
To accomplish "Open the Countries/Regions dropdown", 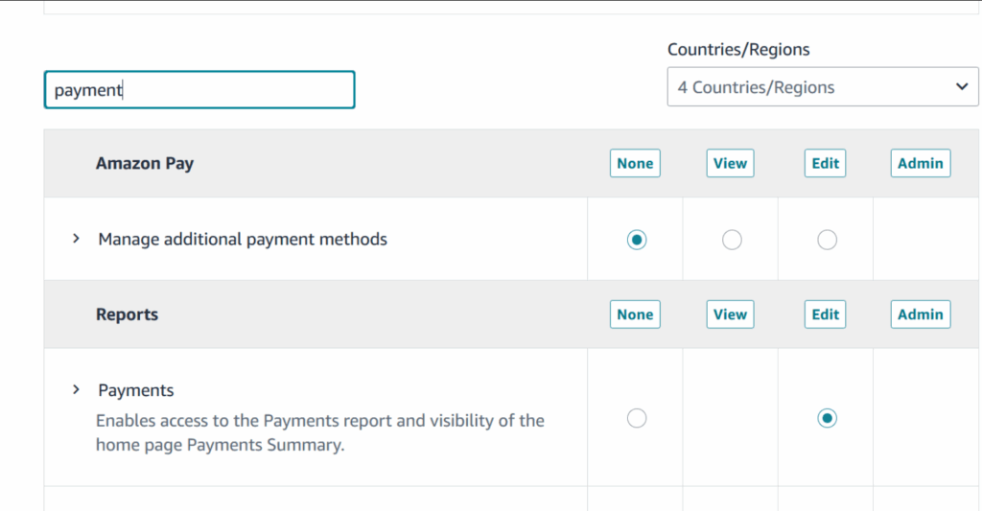I will (x=822, y=87).
